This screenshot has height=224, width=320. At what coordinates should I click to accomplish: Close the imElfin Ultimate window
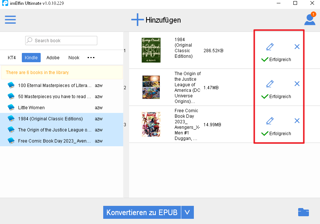(312, 3)
